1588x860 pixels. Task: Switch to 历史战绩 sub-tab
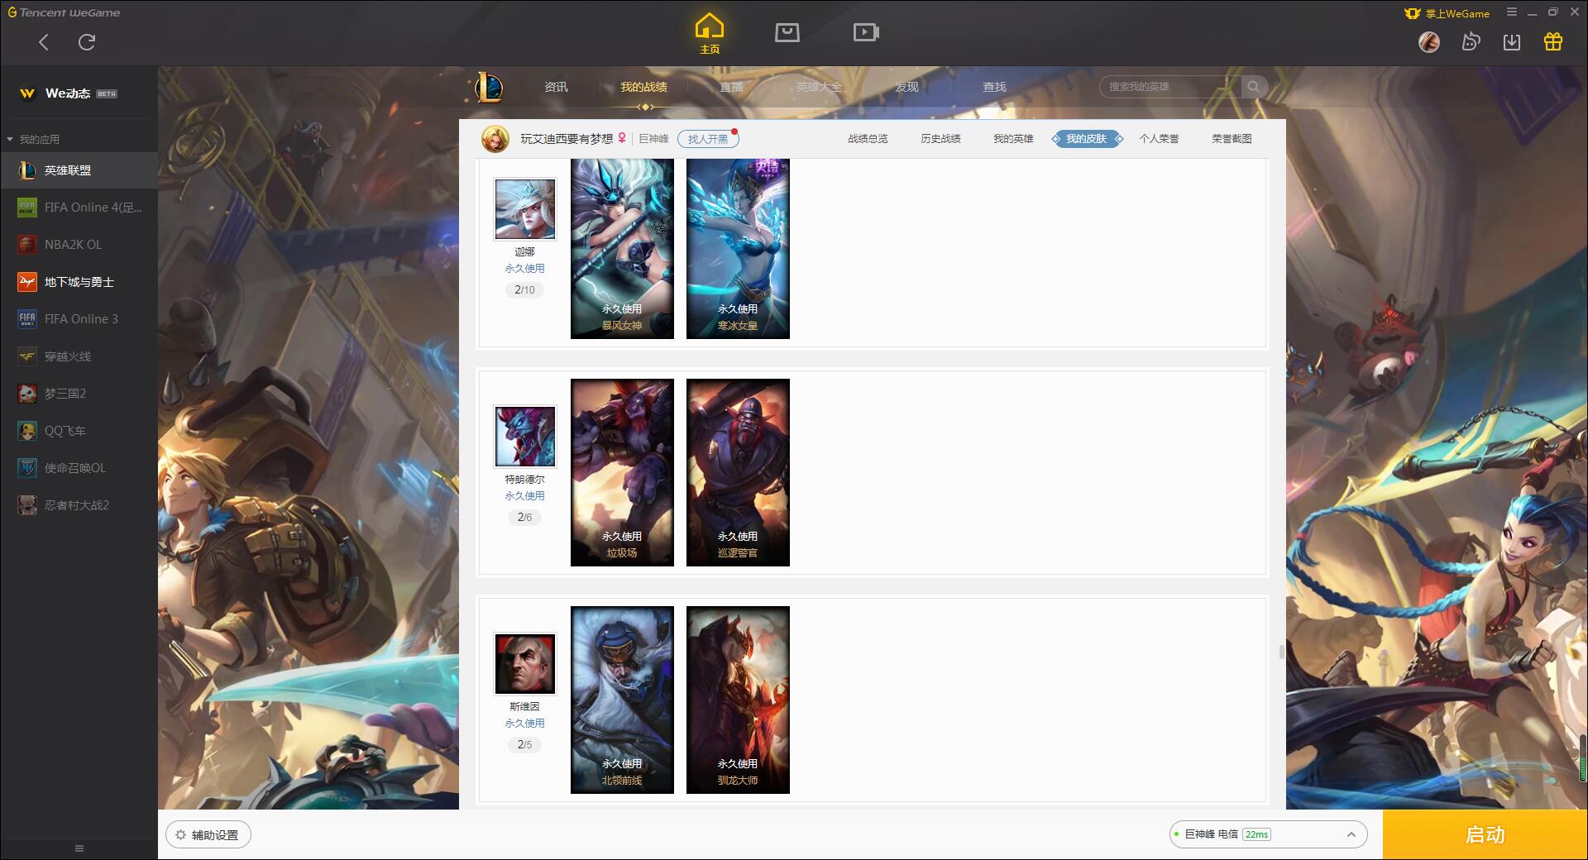[940, 139]
